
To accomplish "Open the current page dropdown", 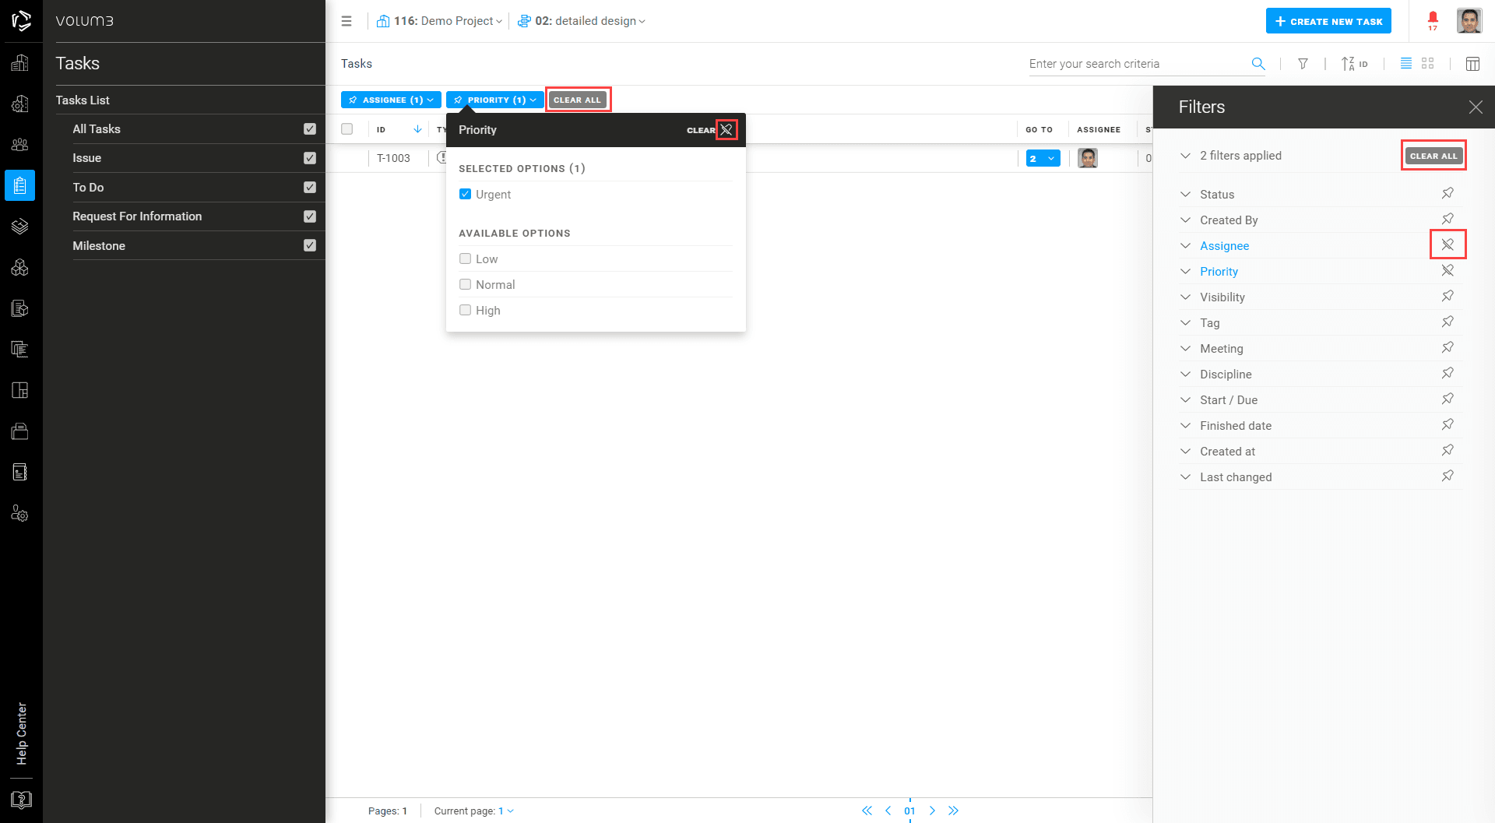I will tap(505, 811).
